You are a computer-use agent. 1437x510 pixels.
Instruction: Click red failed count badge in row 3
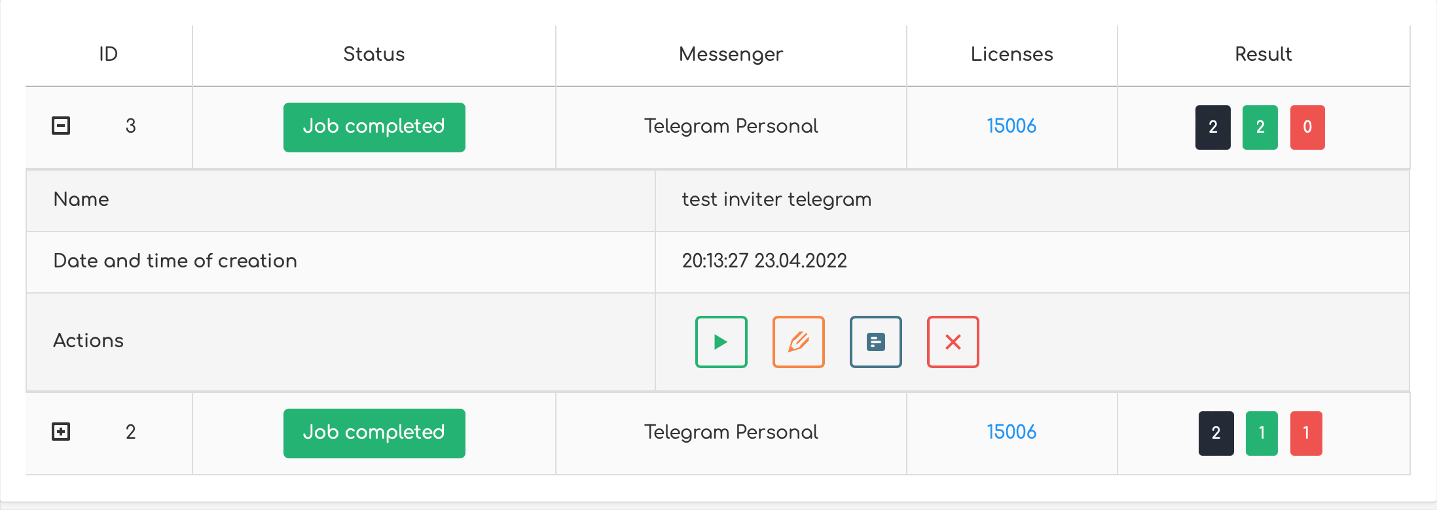tap(1307, 127)
